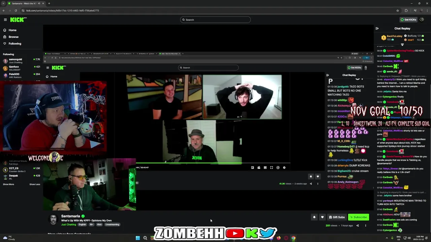Toggle inner video notification bell
Image resolution: width=431 pixels, height=242 pixels.
(311, 176)
